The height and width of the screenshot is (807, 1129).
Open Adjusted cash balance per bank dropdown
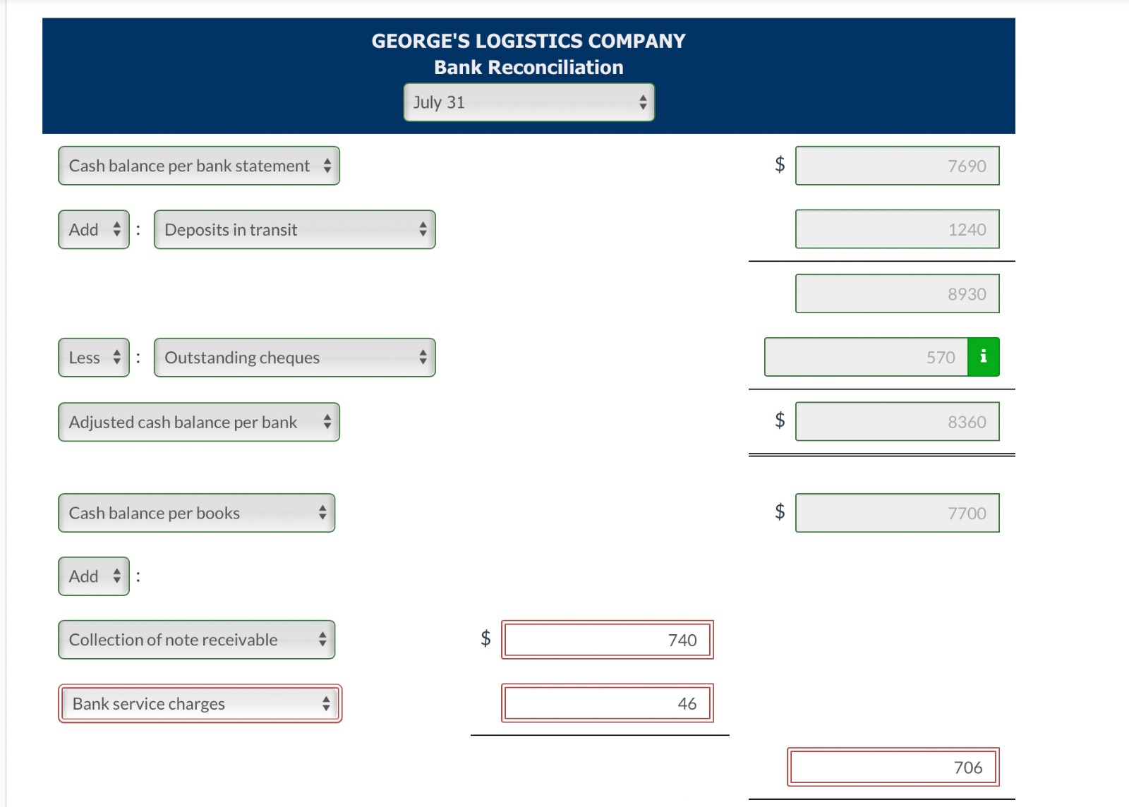click(198, 422)
